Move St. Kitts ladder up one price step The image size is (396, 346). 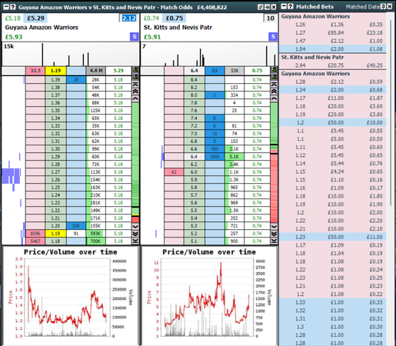pos(274,98)
